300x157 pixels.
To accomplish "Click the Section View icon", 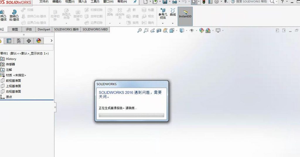I will pyautogui.click(x=159, y=30).
